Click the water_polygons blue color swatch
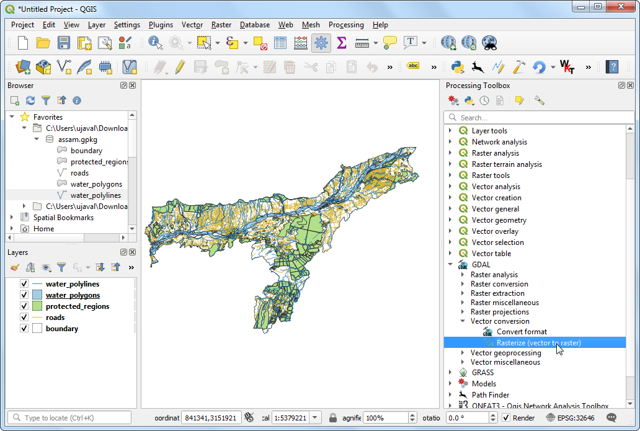The image size is (640, 431). 37,295
